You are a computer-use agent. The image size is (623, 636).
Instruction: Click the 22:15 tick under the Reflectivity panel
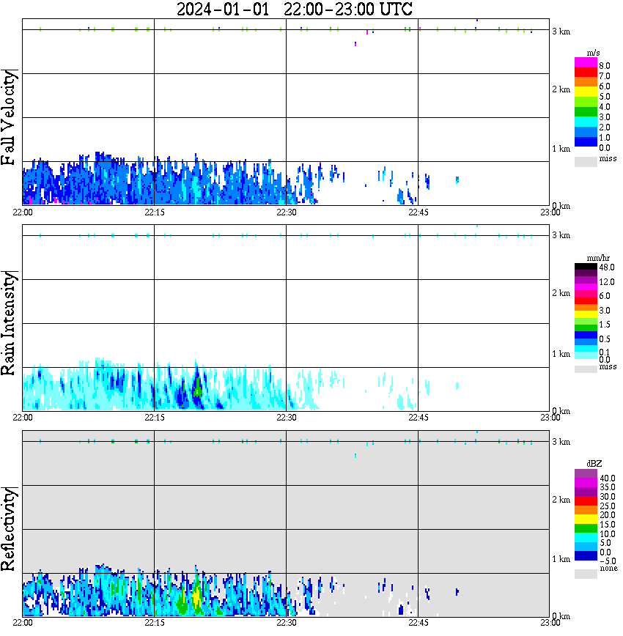coord(154,623)
